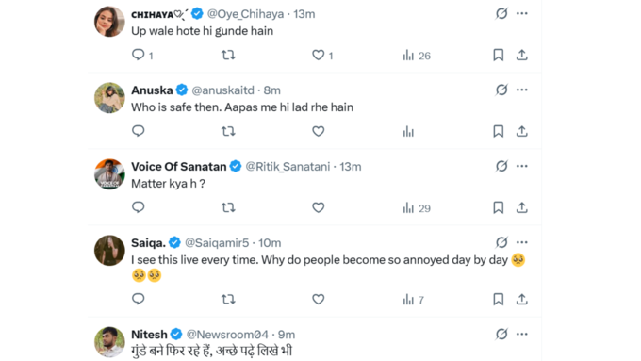This screenshot has width=641, height=361.
Task: Like Saiqa's tweet
Action: (318, 300)
